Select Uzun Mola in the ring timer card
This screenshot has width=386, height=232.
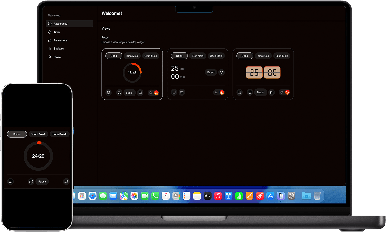pos(150,56)
